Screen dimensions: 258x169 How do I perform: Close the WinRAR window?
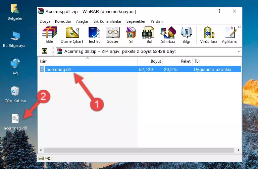pos(235,11)
